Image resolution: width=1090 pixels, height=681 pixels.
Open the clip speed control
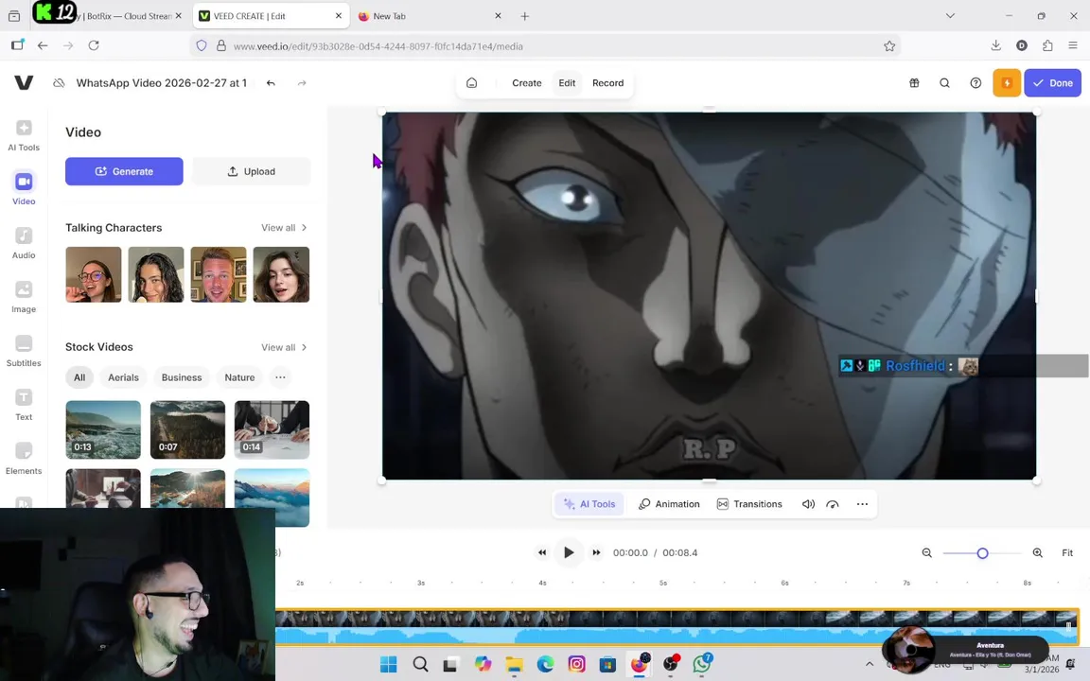click(832, 504)
